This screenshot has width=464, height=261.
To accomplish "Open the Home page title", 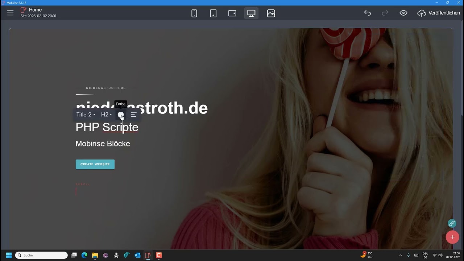I will point(35,10).
